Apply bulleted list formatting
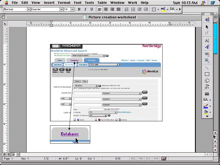Screen dimensions: 220x165 point(133,9)
